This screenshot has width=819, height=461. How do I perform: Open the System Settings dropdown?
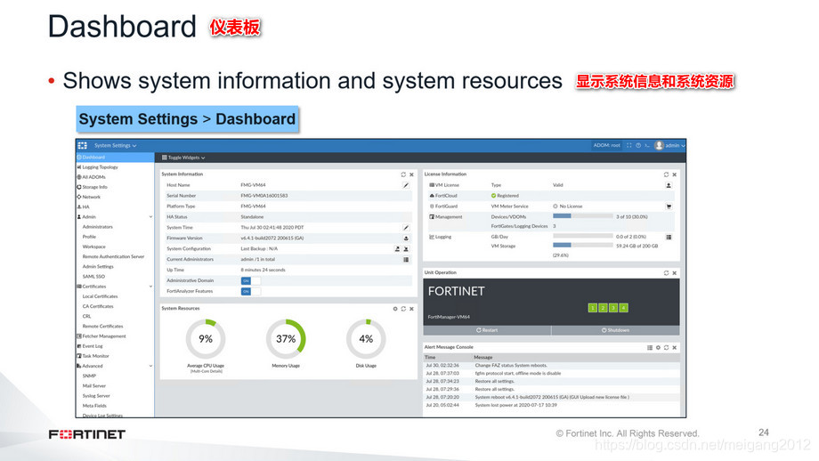[x=115, y=146]
